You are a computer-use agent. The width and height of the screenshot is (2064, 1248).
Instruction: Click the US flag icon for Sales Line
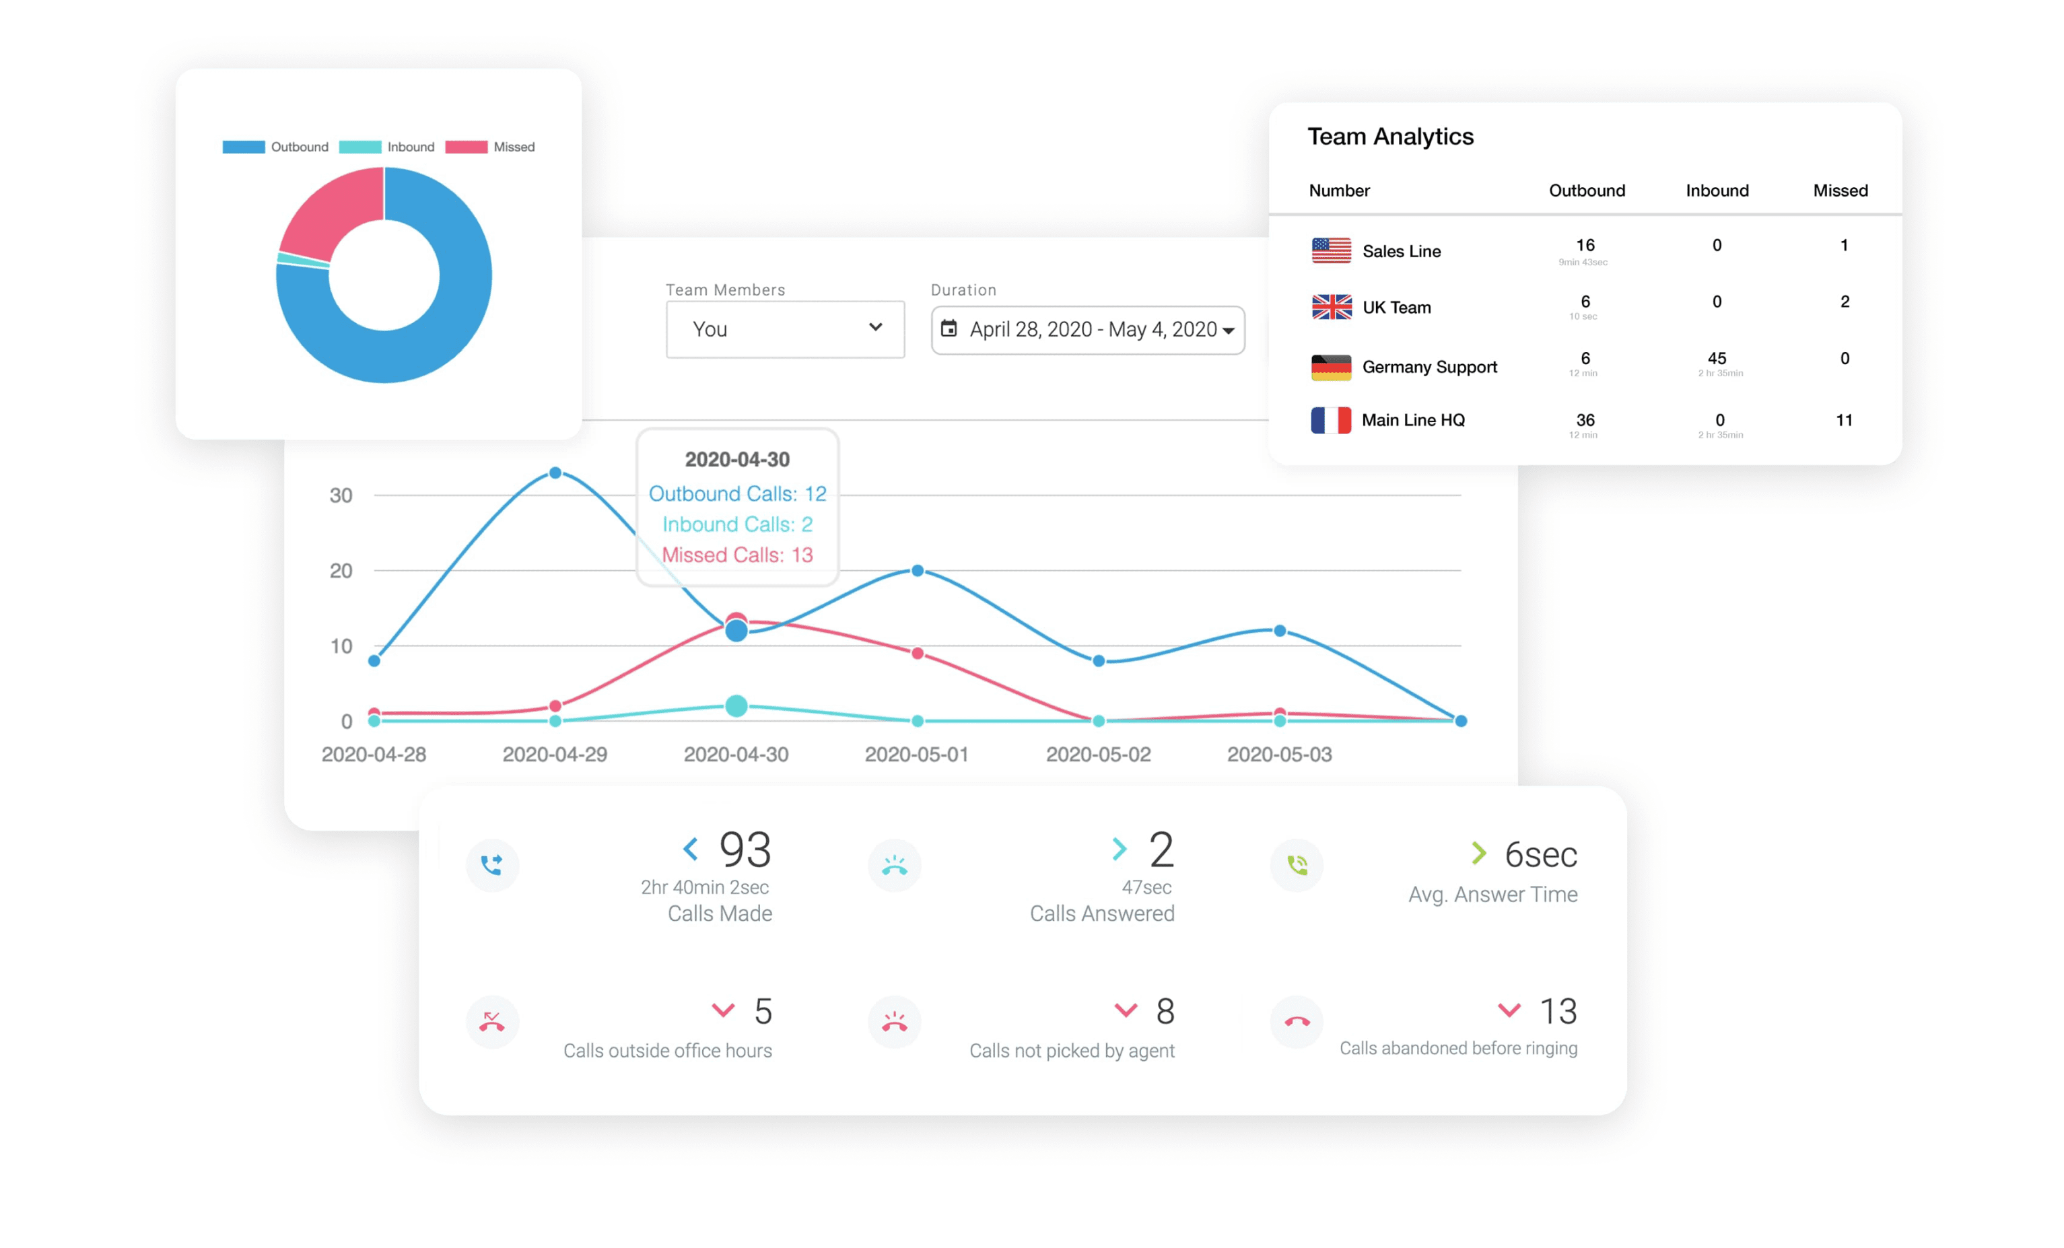(x=1330, y=246)
